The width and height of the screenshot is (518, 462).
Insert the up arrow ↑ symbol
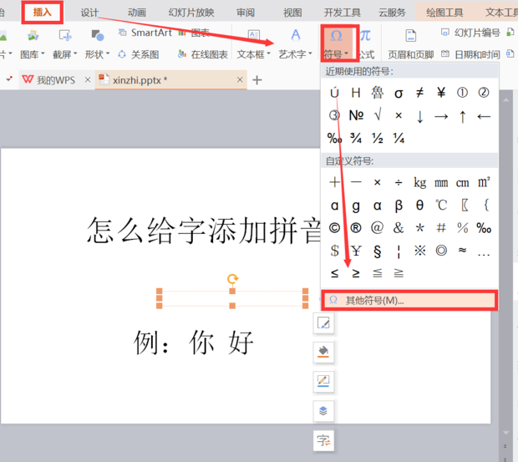[x=463, y=116]
